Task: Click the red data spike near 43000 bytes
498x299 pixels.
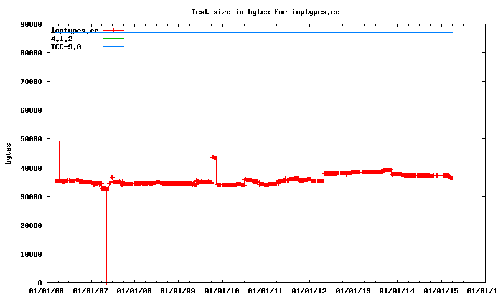Action: click(x=214, y=157)
